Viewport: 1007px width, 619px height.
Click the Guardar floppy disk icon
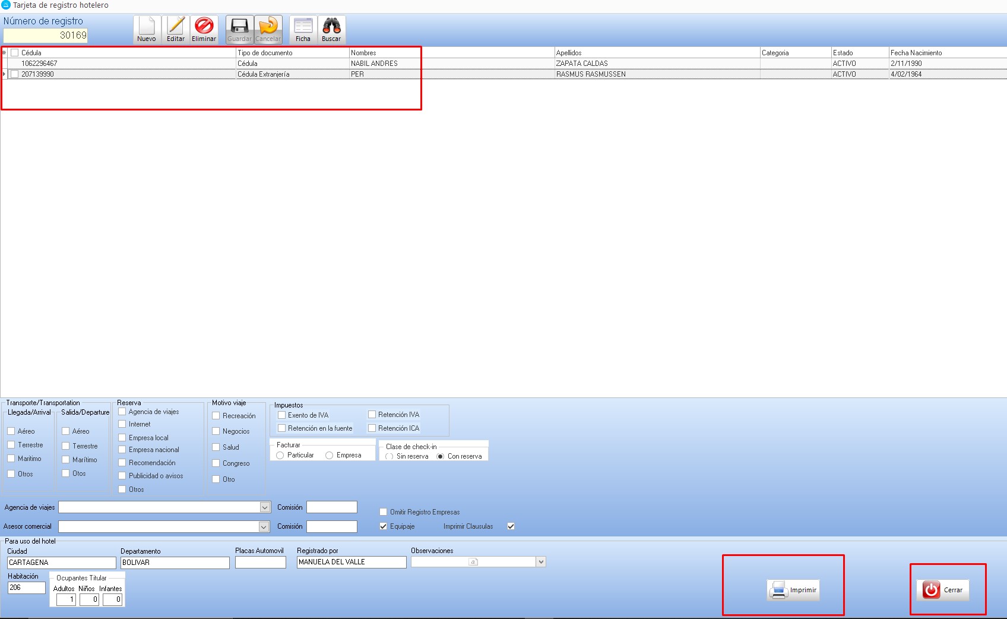pos(239,27)
